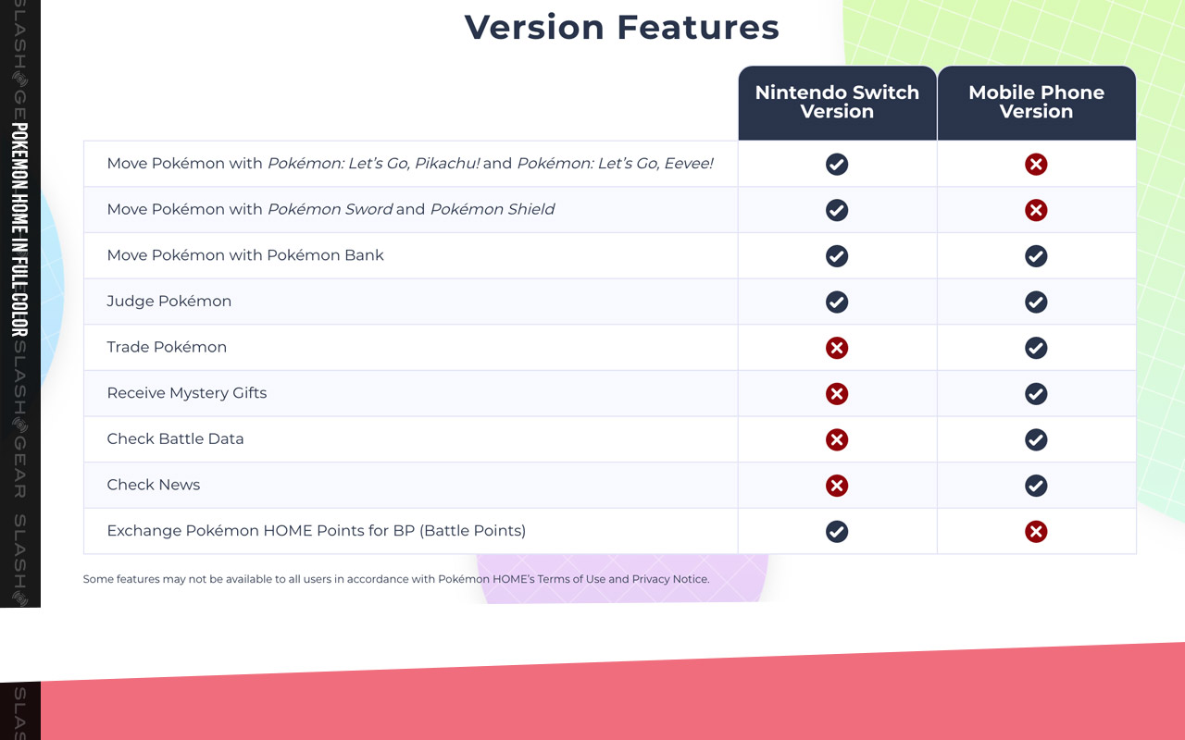Screen dimensions: 1185x740
Task: Select the 'Check News' row label
Action: [154, 485]
